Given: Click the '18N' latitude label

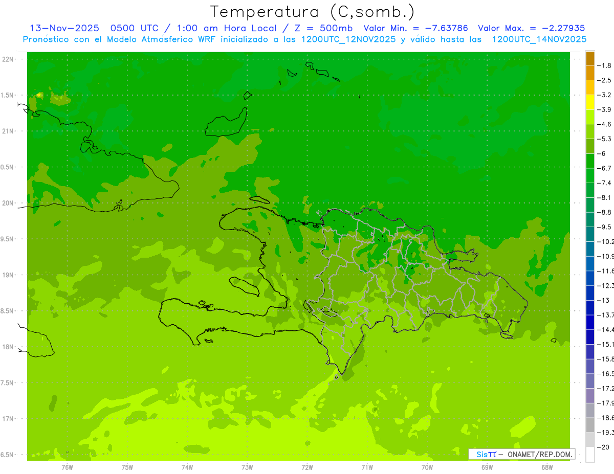Looking at the screenshot, I should coord(8,347).
